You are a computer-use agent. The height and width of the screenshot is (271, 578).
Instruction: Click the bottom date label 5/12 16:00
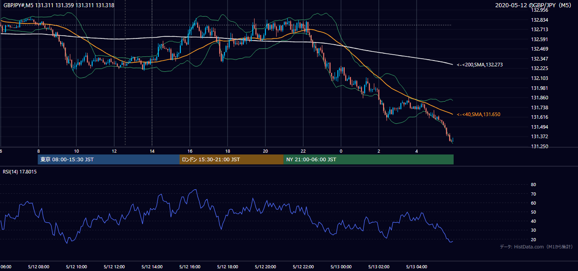pyautogui.click(x=190, y=266)
